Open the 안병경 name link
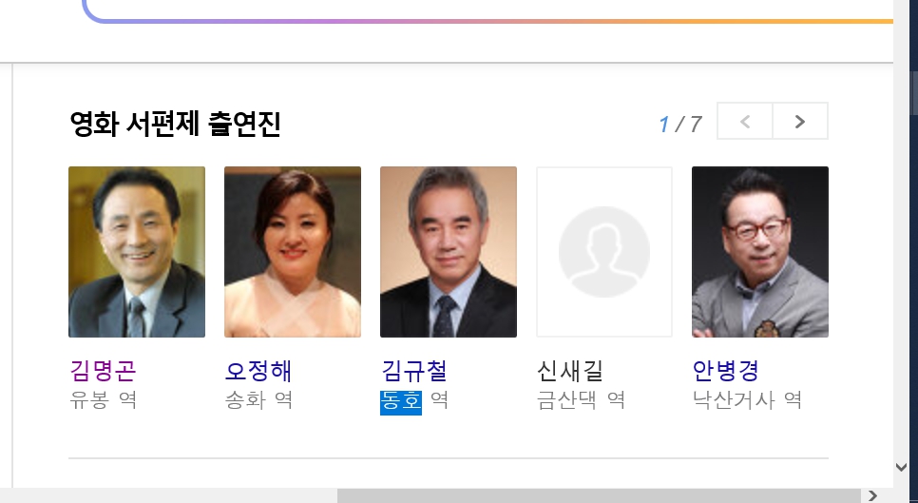Image resolution: width=918 pixels, height=503 pixels. pyautogui.click(x=725, y=371)
